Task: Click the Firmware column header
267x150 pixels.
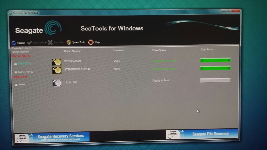Action: (x=119, y=50)
